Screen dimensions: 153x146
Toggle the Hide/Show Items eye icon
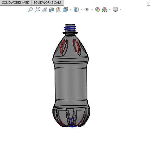(x=87, y=10)
